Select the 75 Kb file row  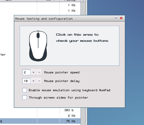40,121
